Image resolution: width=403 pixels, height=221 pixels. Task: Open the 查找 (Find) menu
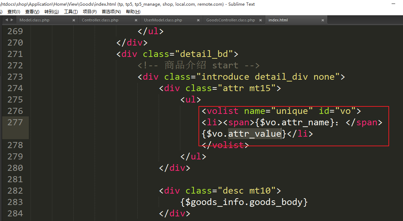(x=14, y=12)
